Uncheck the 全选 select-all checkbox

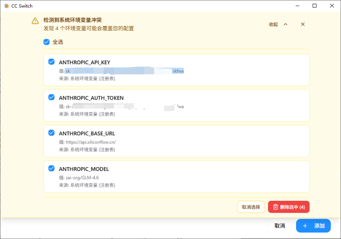(x=47, y=42)
